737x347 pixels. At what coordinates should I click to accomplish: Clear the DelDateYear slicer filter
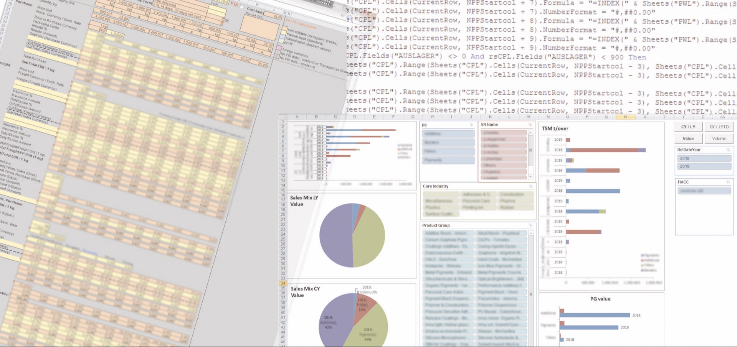[729, 150]
